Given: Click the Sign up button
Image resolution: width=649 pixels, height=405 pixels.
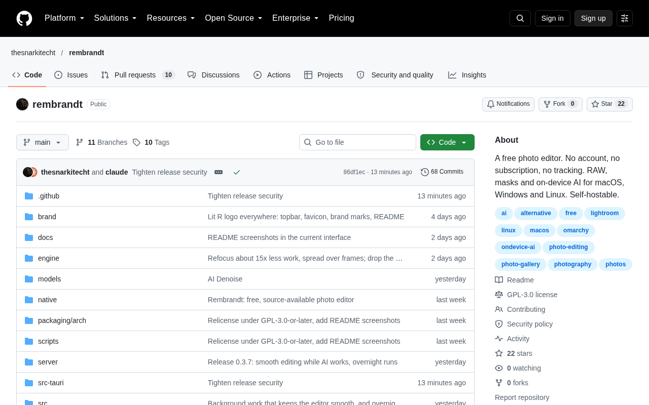Looking at the screenshot, I should click(593, 18).
